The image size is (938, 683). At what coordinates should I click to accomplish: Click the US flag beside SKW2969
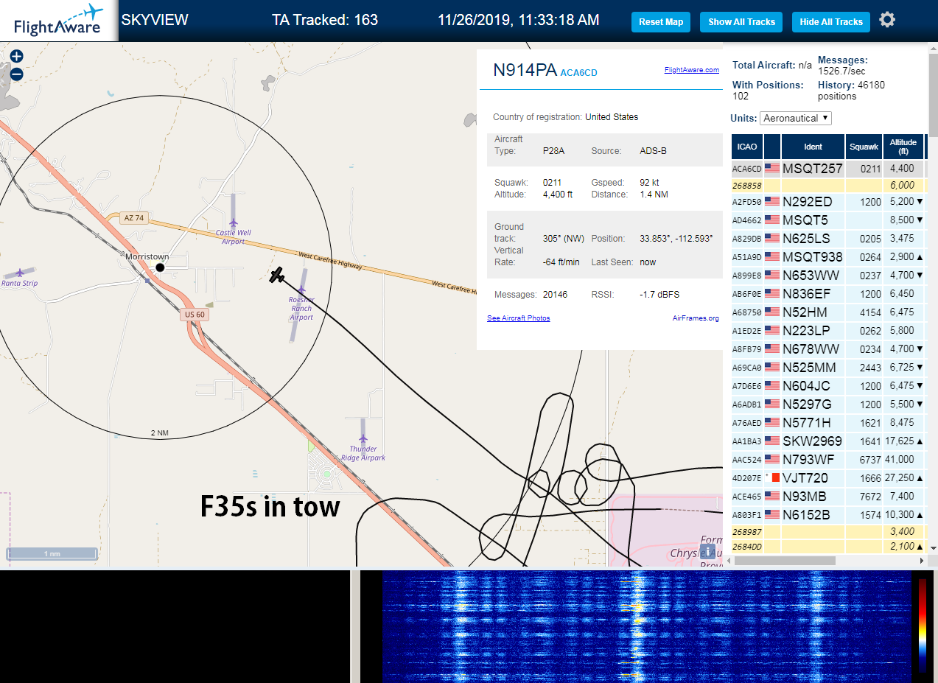pos(772,441)
